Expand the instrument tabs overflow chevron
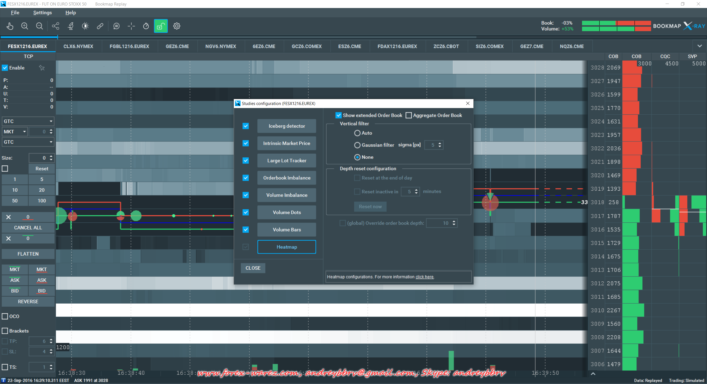Viewport: 707px width, 384px height. pyautogui.click(x=700, y=46)
